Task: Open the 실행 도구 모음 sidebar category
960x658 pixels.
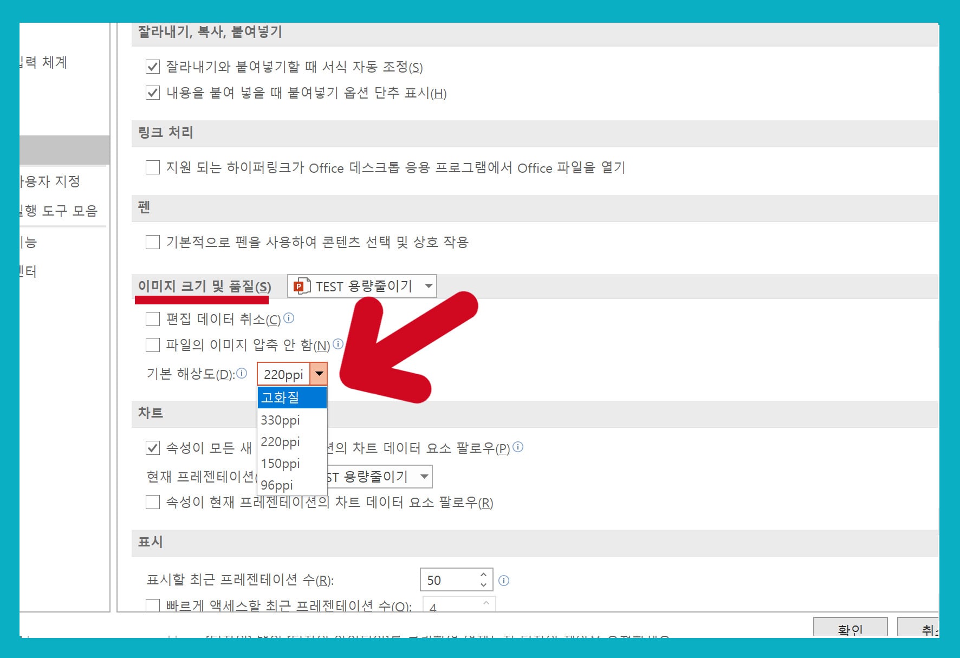Action: coord(59,210)
